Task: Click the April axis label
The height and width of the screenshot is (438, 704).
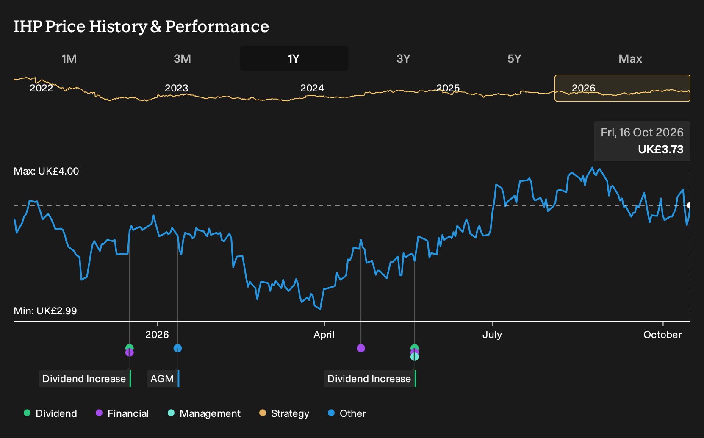Action: pos(324,335)
